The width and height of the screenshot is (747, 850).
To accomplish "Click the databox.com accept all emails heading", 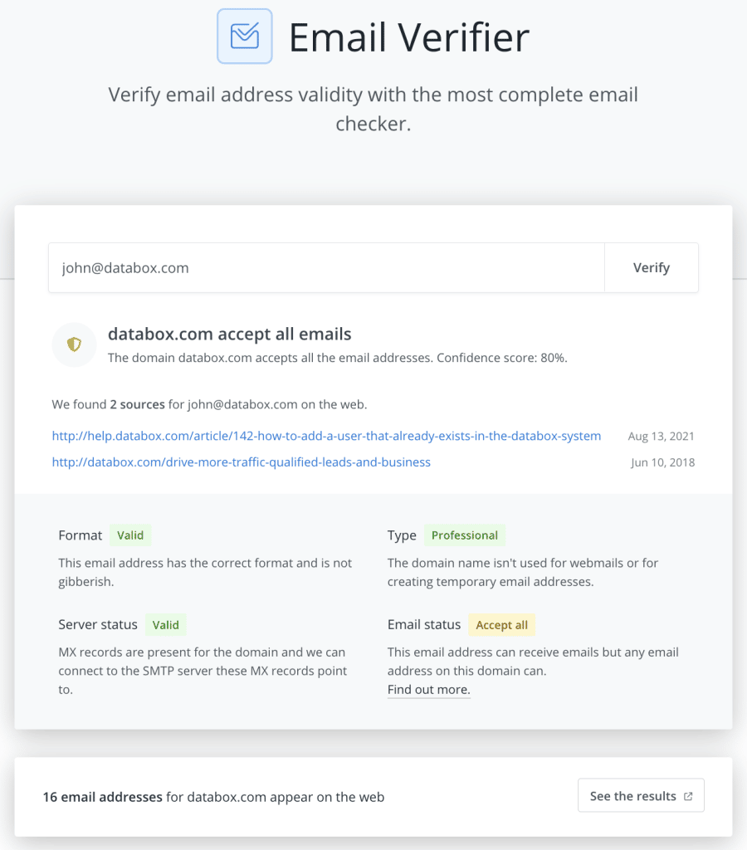I will coord(229,334).
